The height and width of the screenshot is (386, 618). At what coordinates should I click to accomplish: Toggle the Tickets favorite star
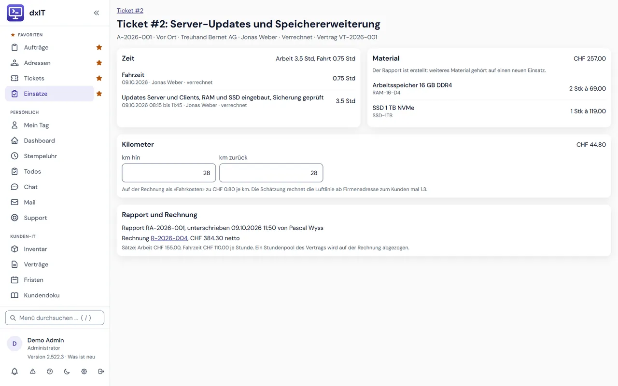pos(99,78)
